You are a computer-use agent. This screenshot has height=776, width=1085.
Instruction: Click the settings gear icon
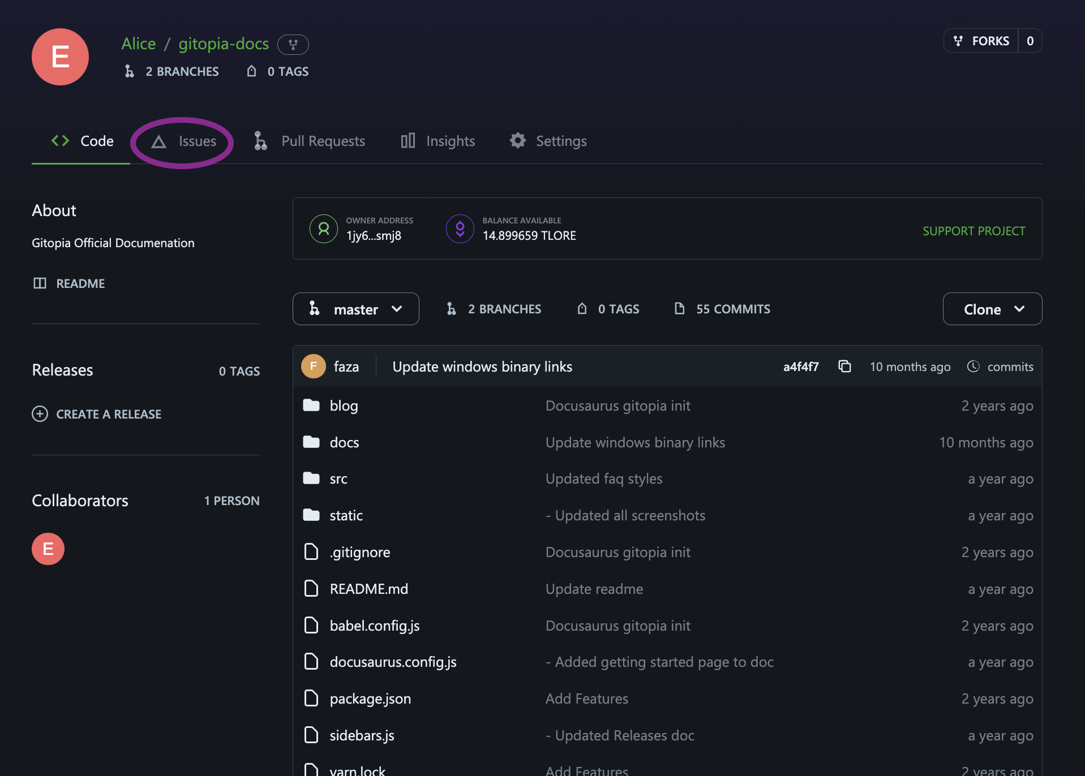point(517,141)
